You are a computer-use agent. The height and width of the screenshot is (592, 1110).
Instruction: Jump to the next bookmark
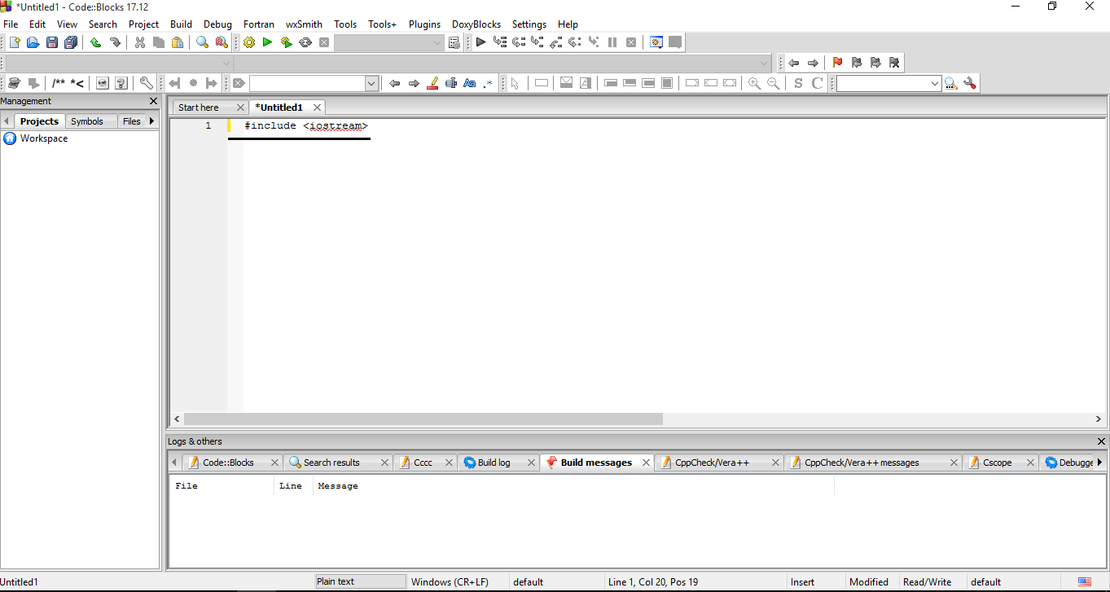pos(875,62)
